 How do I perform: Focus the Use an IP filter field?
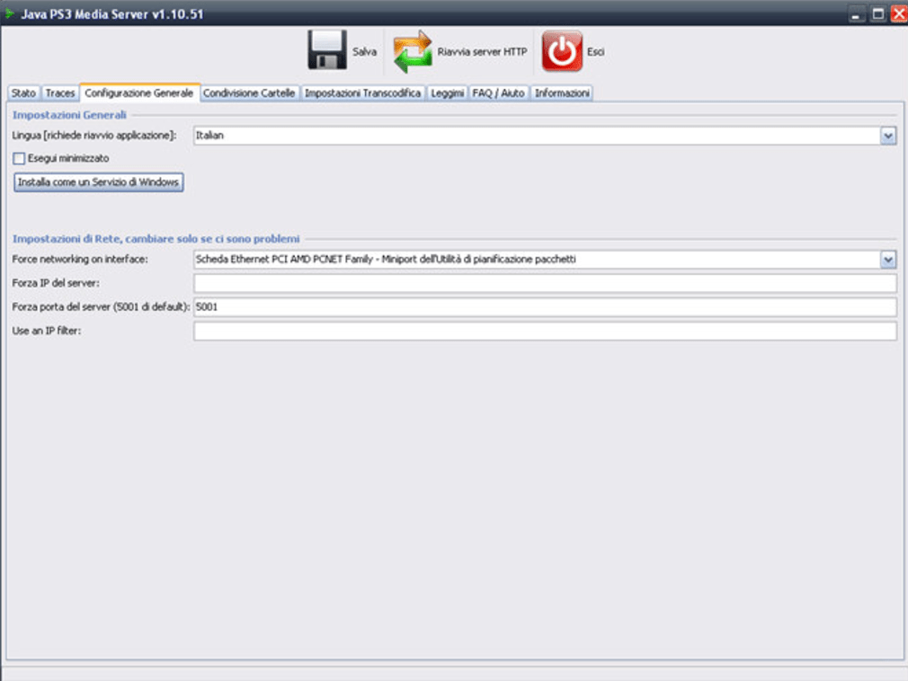[545, 332]
